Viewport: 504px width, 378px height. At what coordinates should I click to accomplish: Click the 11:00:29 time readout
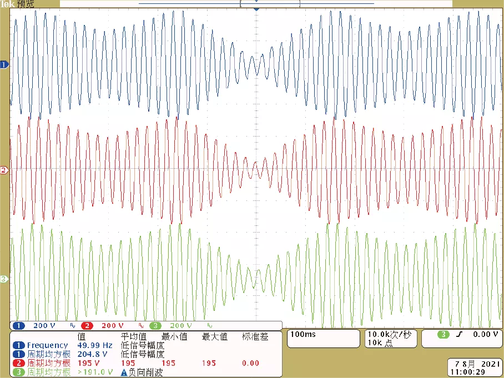[x=468, y=372]
